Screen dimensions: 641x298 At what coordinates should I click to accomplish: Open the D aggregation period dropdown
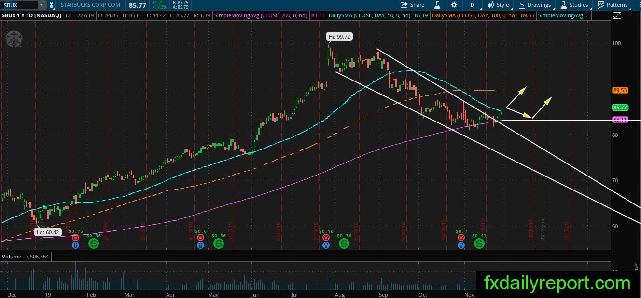pos(472,5)
